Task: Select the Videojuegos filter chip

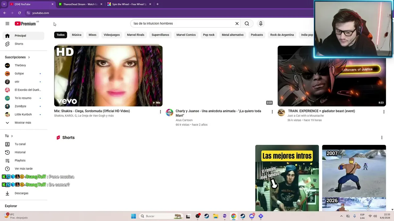Action: [112, 35]
